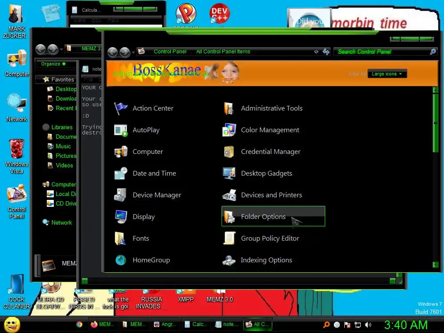Select Music library in Explorer pane

59,146
